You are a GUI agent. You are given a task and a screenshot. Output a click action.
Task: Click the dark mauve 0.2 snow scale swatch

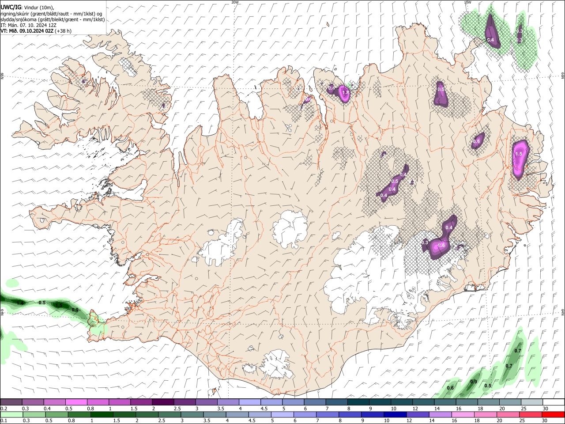click(11, 402)
